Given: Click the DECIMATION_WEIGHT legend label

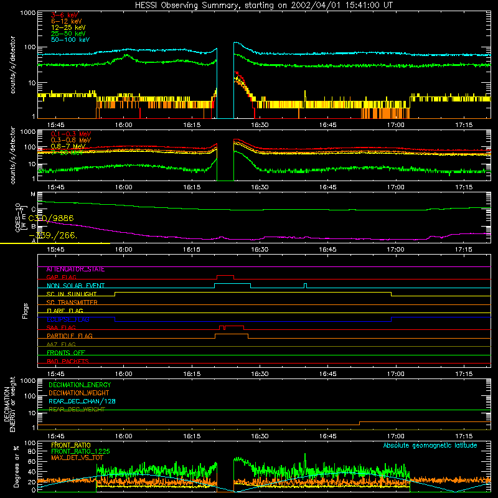Looking at the screenshot, I should coord(79,393).
